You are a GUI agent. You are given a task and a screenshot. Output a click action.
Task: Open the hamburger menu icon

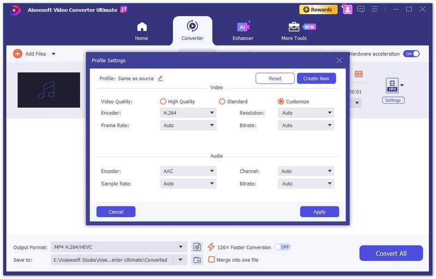374,9
